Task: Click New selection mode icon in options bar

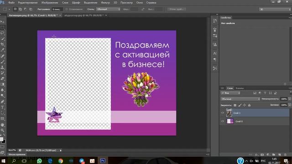Action: click(x=15, y=9)
